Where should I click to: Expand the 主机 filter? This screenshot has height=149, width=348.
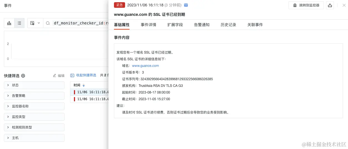click(34, 138)
